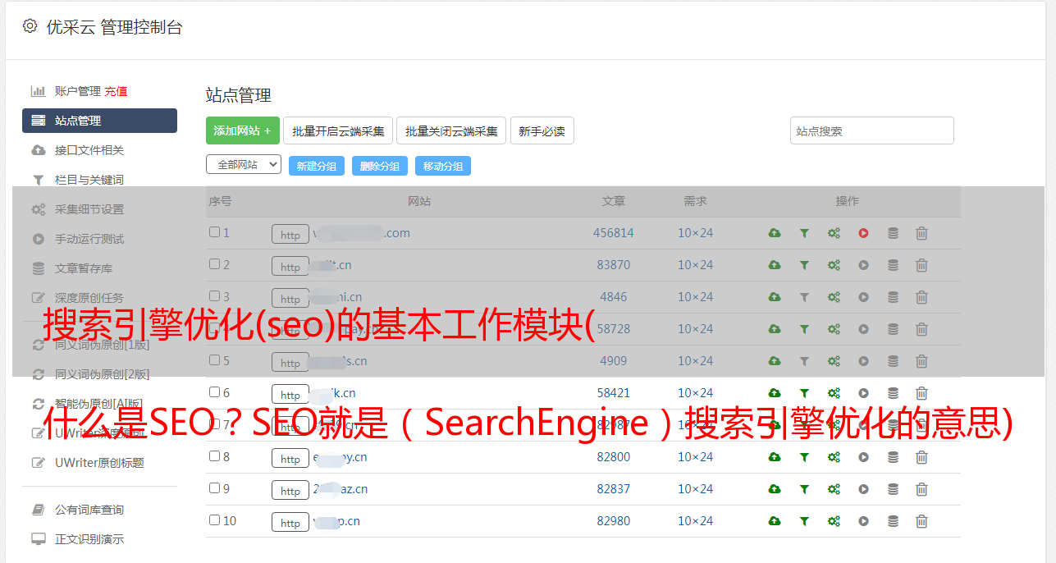Open the 全部网站 group dropdown
The height and width of the screenshot is (563, 1056).
(244, 165)
